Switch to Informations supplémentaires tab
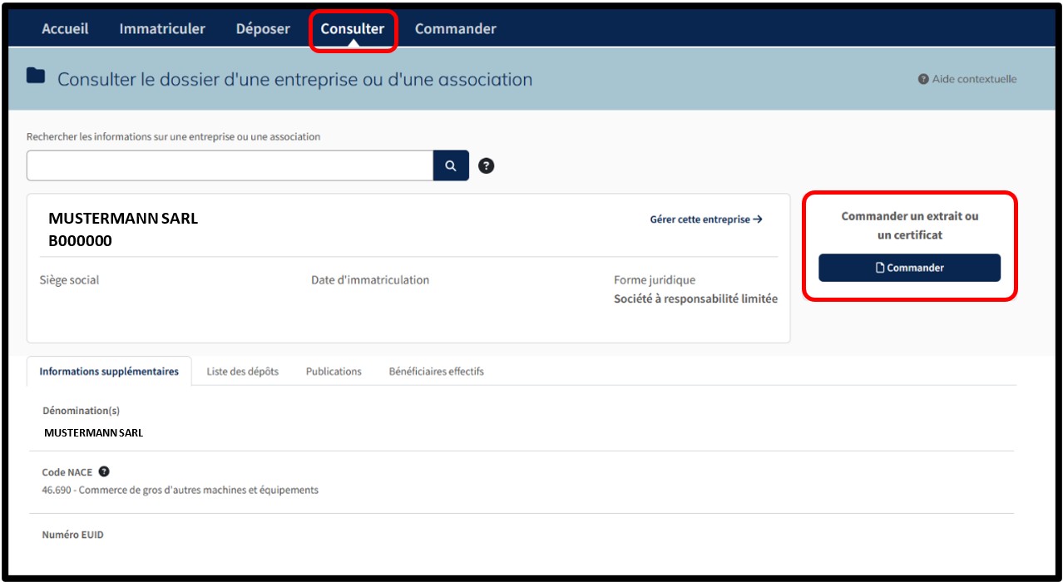 click(109, 372)
